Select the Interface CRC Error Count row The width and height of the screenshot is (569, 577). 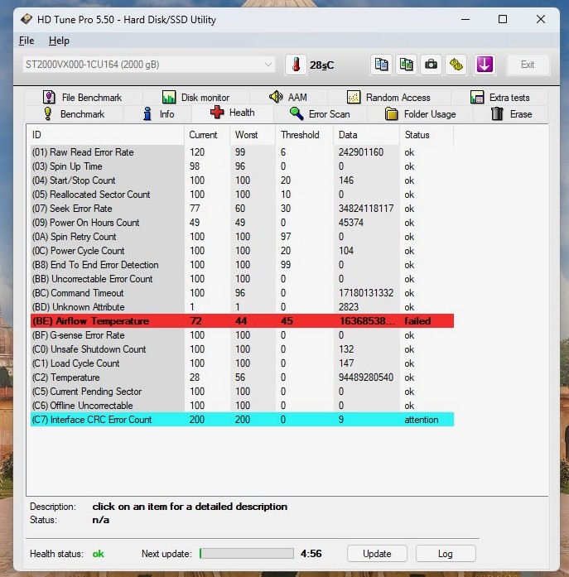point(242,420)
